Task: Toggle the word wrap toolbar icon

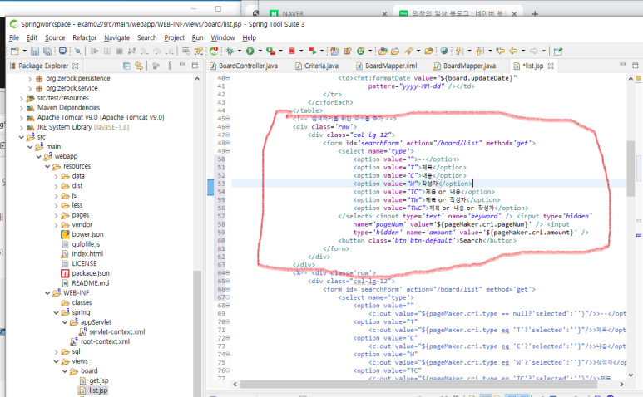Action: pyautogui.click(x=185, y=51)
